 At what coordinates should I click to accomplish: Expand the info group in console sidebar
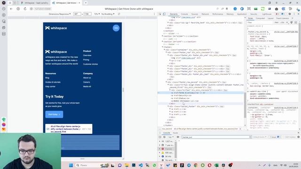coord(159,156)
